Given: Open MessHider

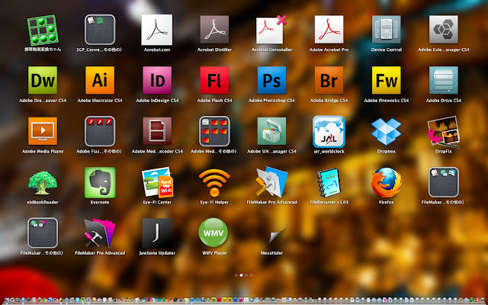Looking at the screenshot, I should pyautogui.click(x=278, y=235).
